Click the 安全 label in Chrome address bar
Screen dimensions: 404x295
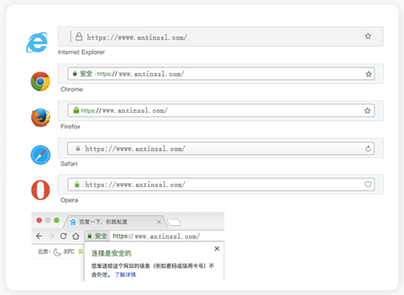click(x=86, y=74)
